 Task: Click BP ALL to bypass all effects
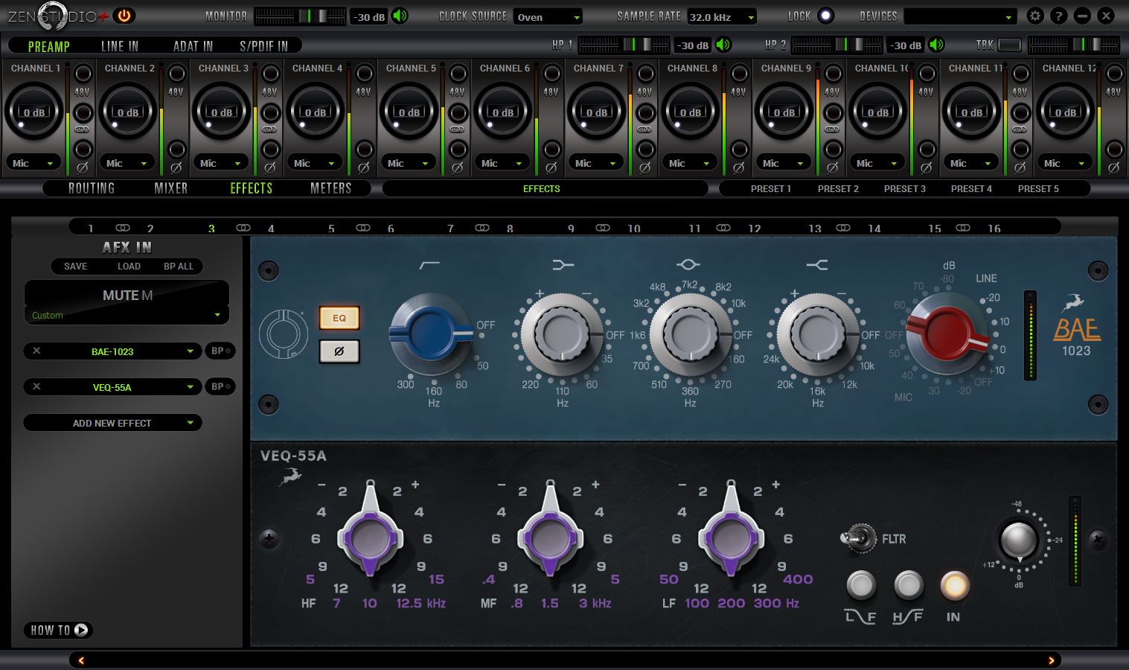pyautogui.click(x=179, y=267)
